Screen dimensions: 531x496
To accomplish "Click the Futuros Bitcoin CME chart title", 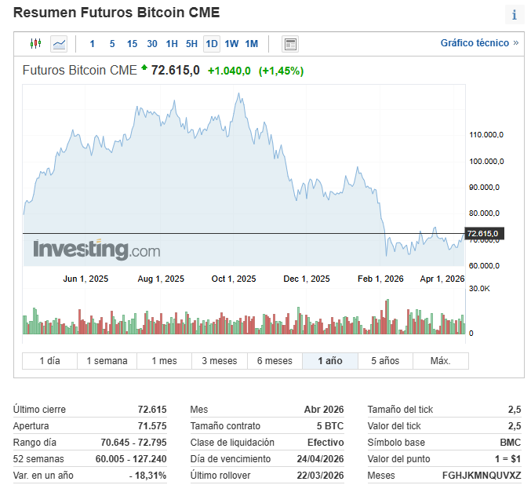I will [x=79, y=70].
